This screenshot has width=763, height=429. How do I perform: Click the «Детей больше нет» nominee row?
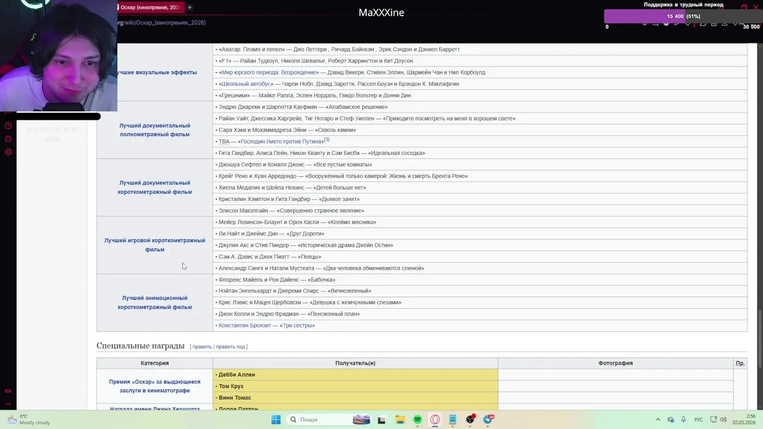(x=480, y=188)
